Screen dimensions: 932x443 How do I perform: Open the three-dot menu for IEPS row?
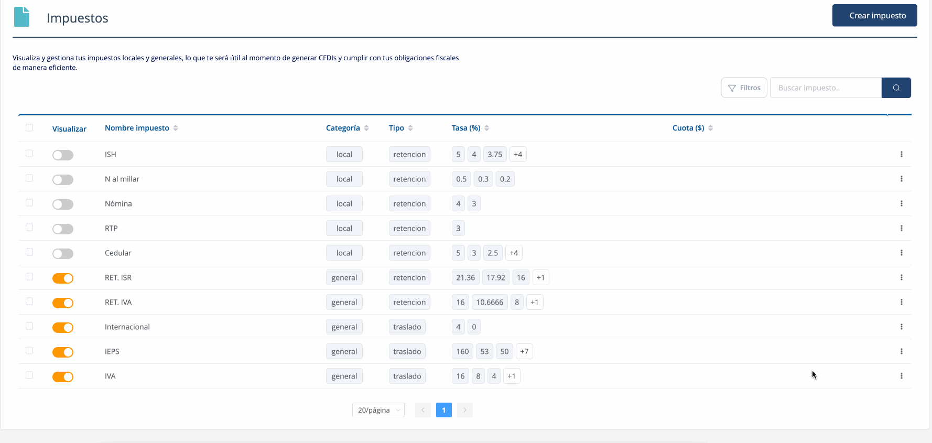[901, 351]
